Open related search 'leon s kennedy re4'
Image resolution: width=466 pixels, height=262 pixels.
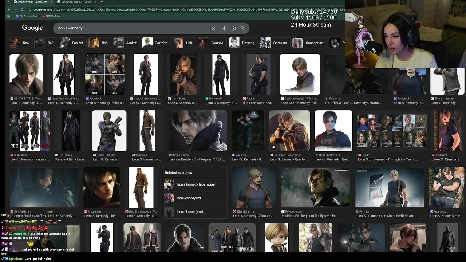pyautogui.click(x=195, y=212)
